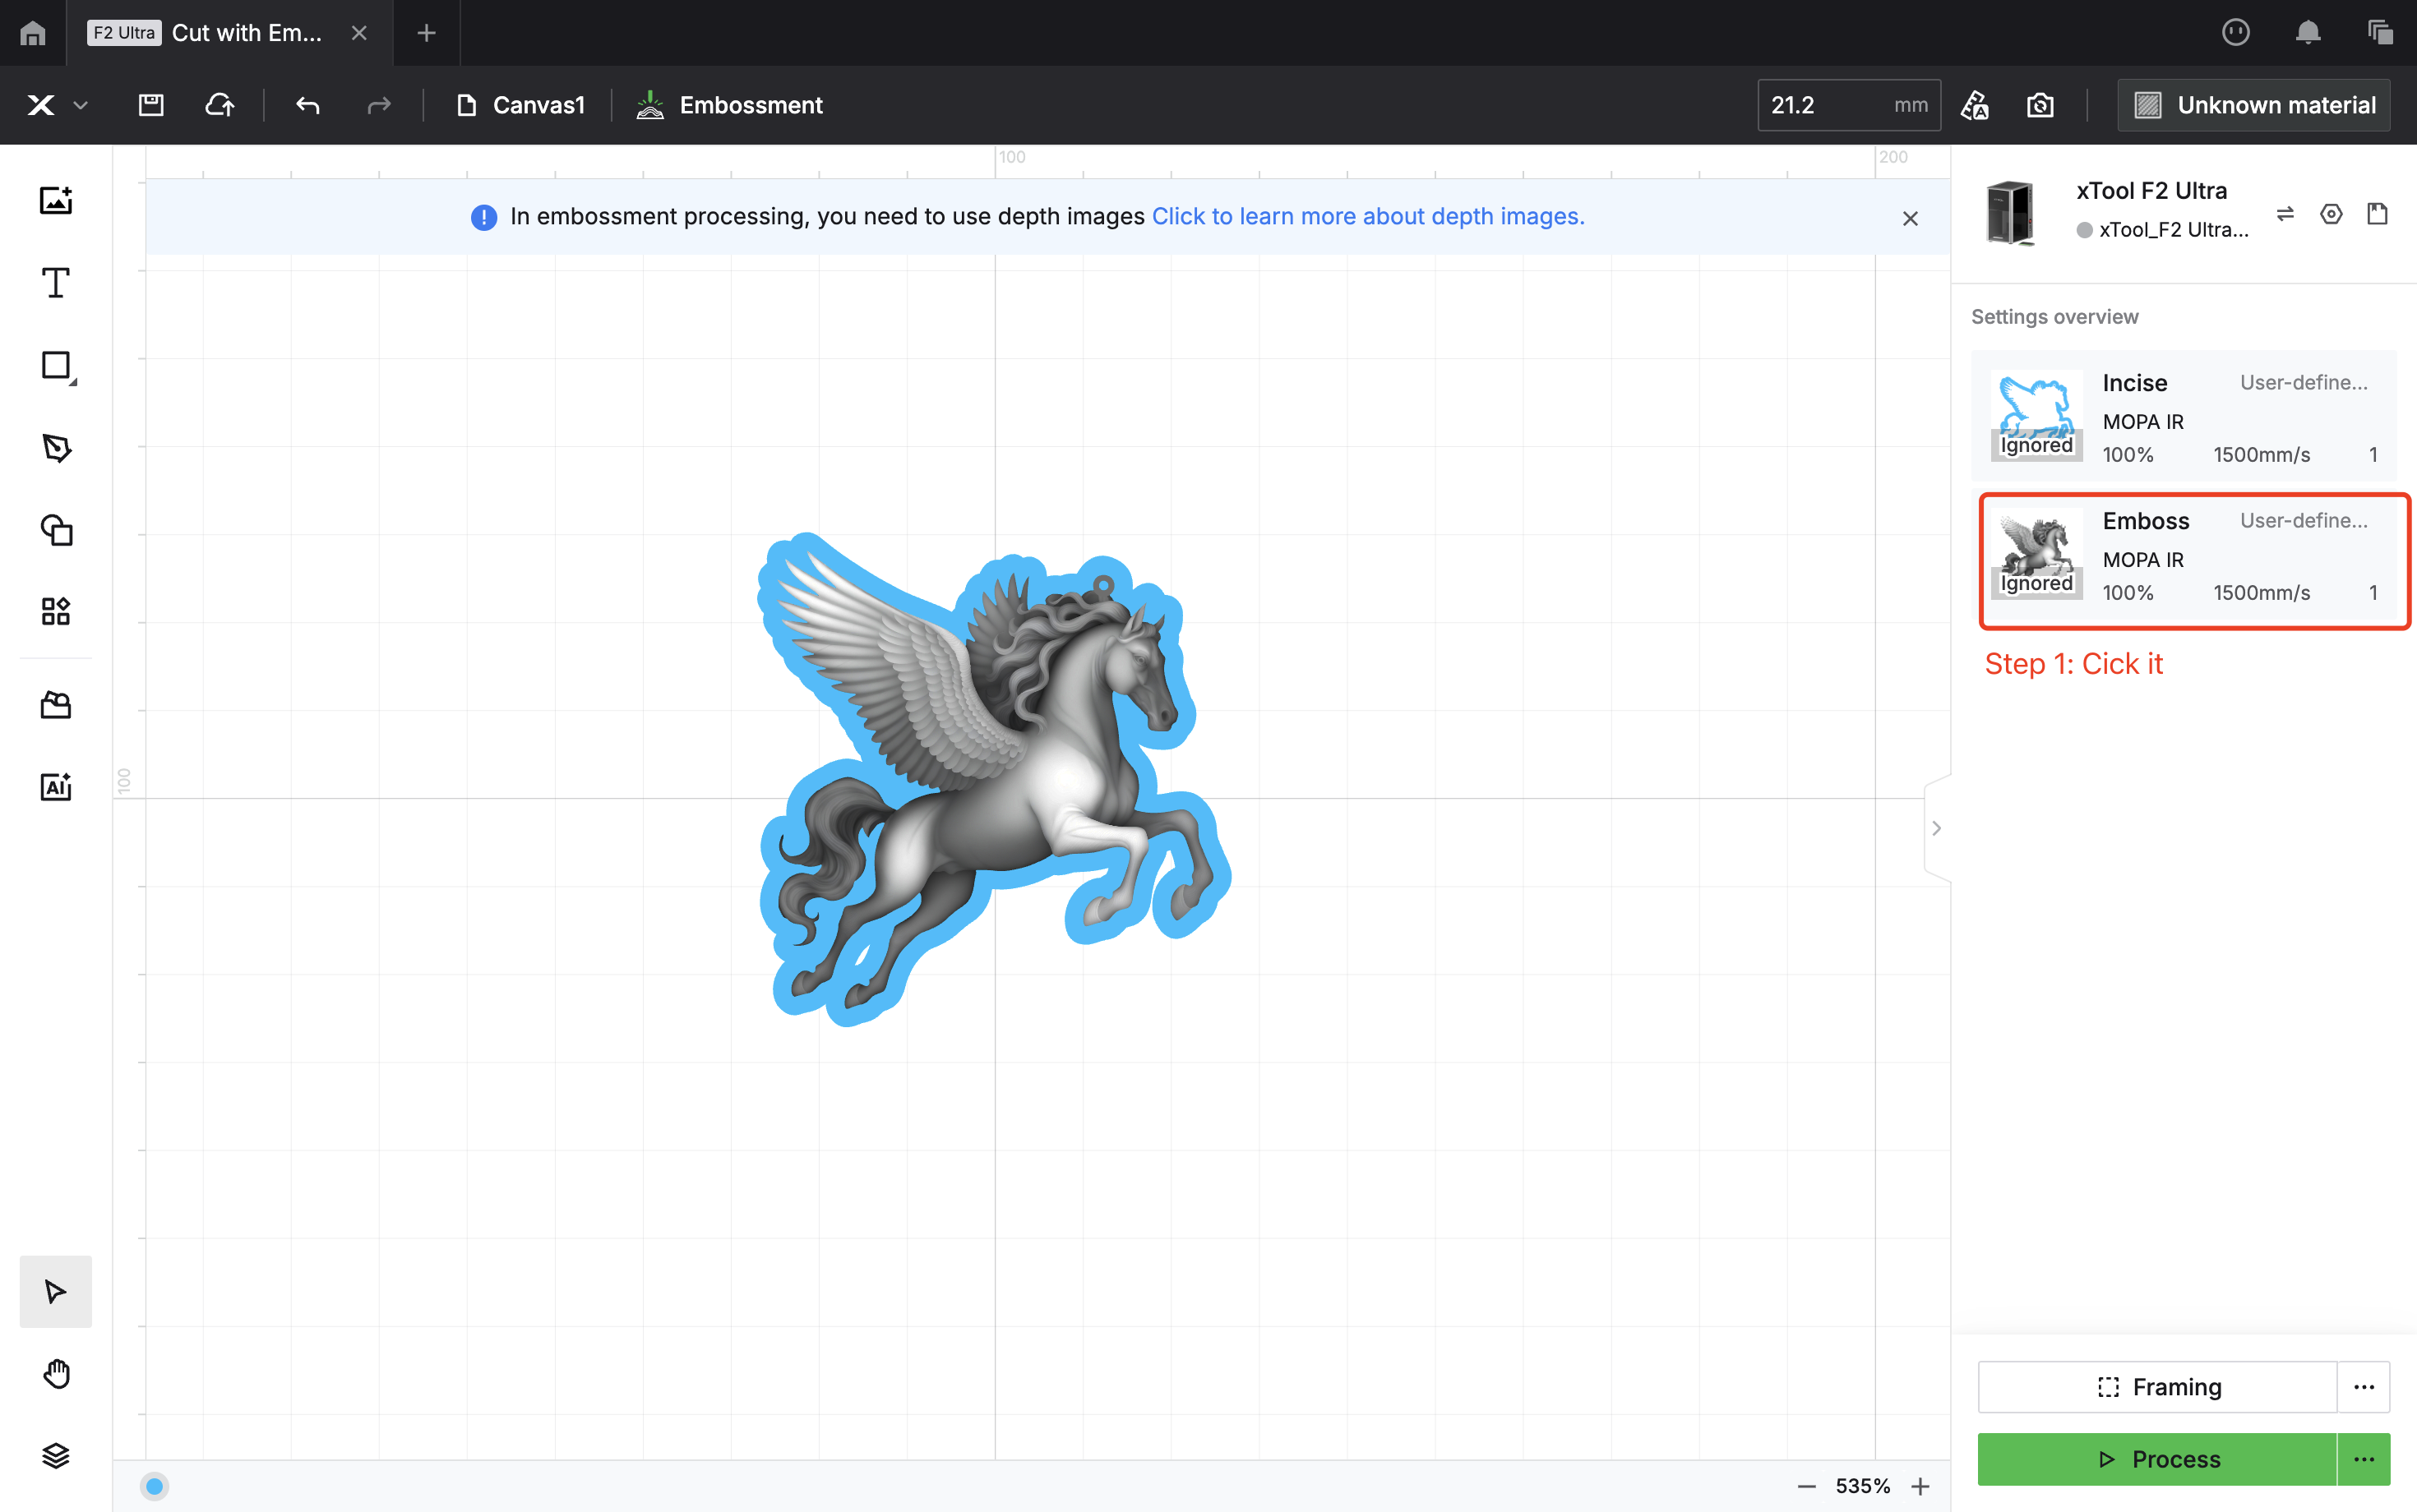Select the xTool F2 Ultra device
This screenshot has width=2417, height=1512.
pyautogui.click(x=2116, y=211)
